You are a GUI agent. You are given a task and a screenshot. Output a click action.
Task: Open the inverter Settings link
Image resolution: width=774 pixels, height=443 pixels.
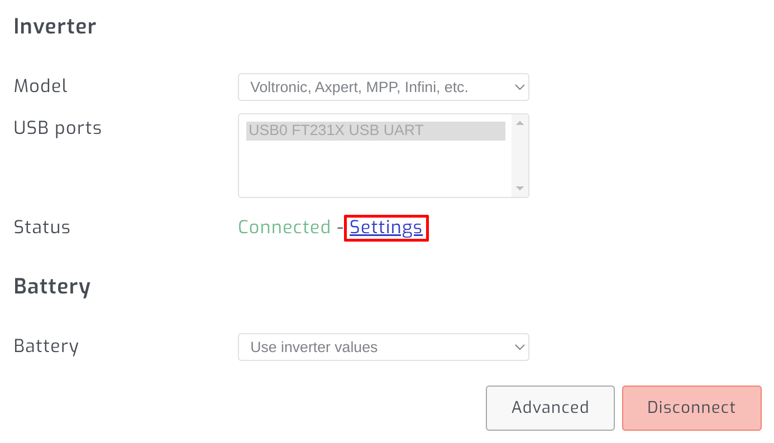386,228
